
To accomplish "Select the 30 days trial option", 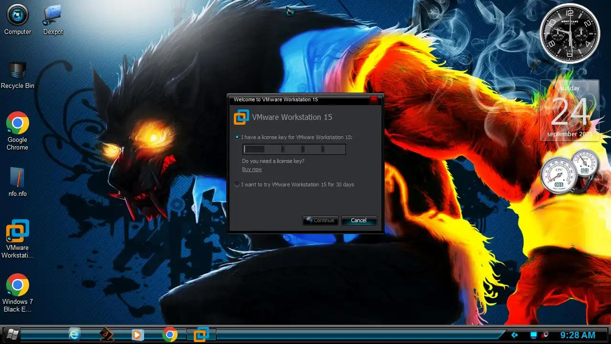I will click(237, 184).
